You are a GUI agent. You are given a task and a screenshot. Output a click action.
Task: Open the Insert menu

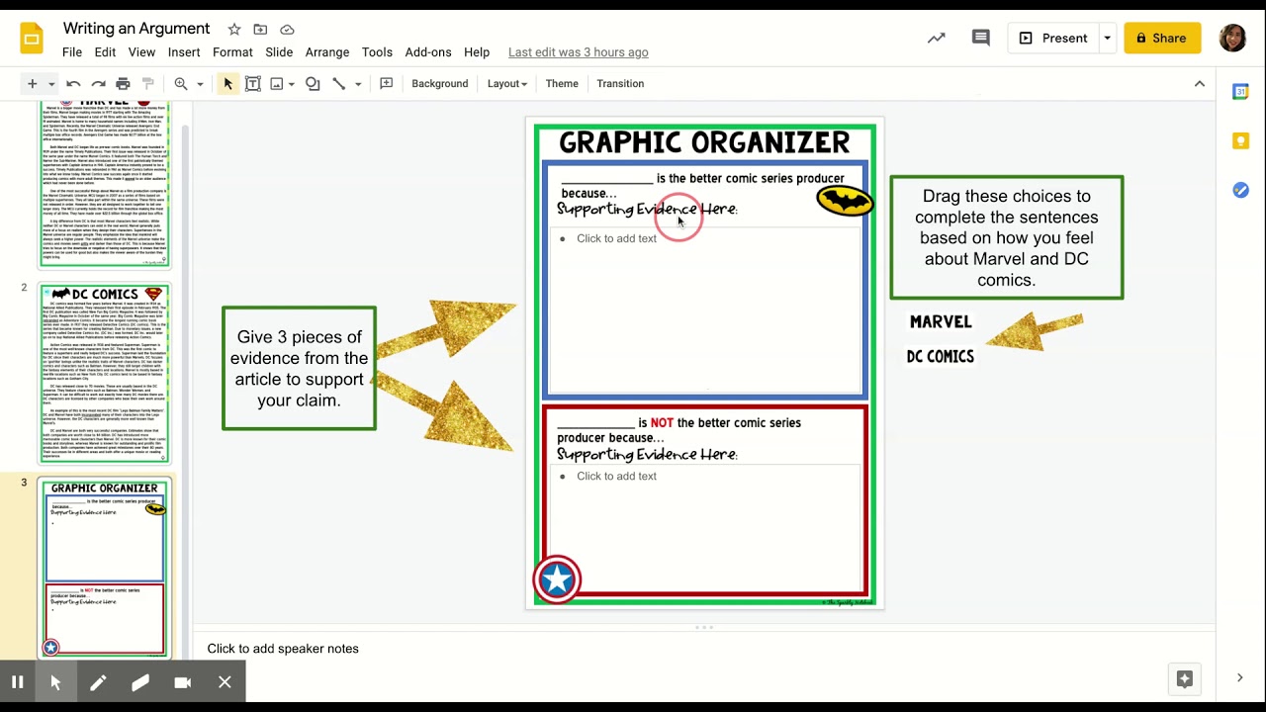tap(184, 52)
